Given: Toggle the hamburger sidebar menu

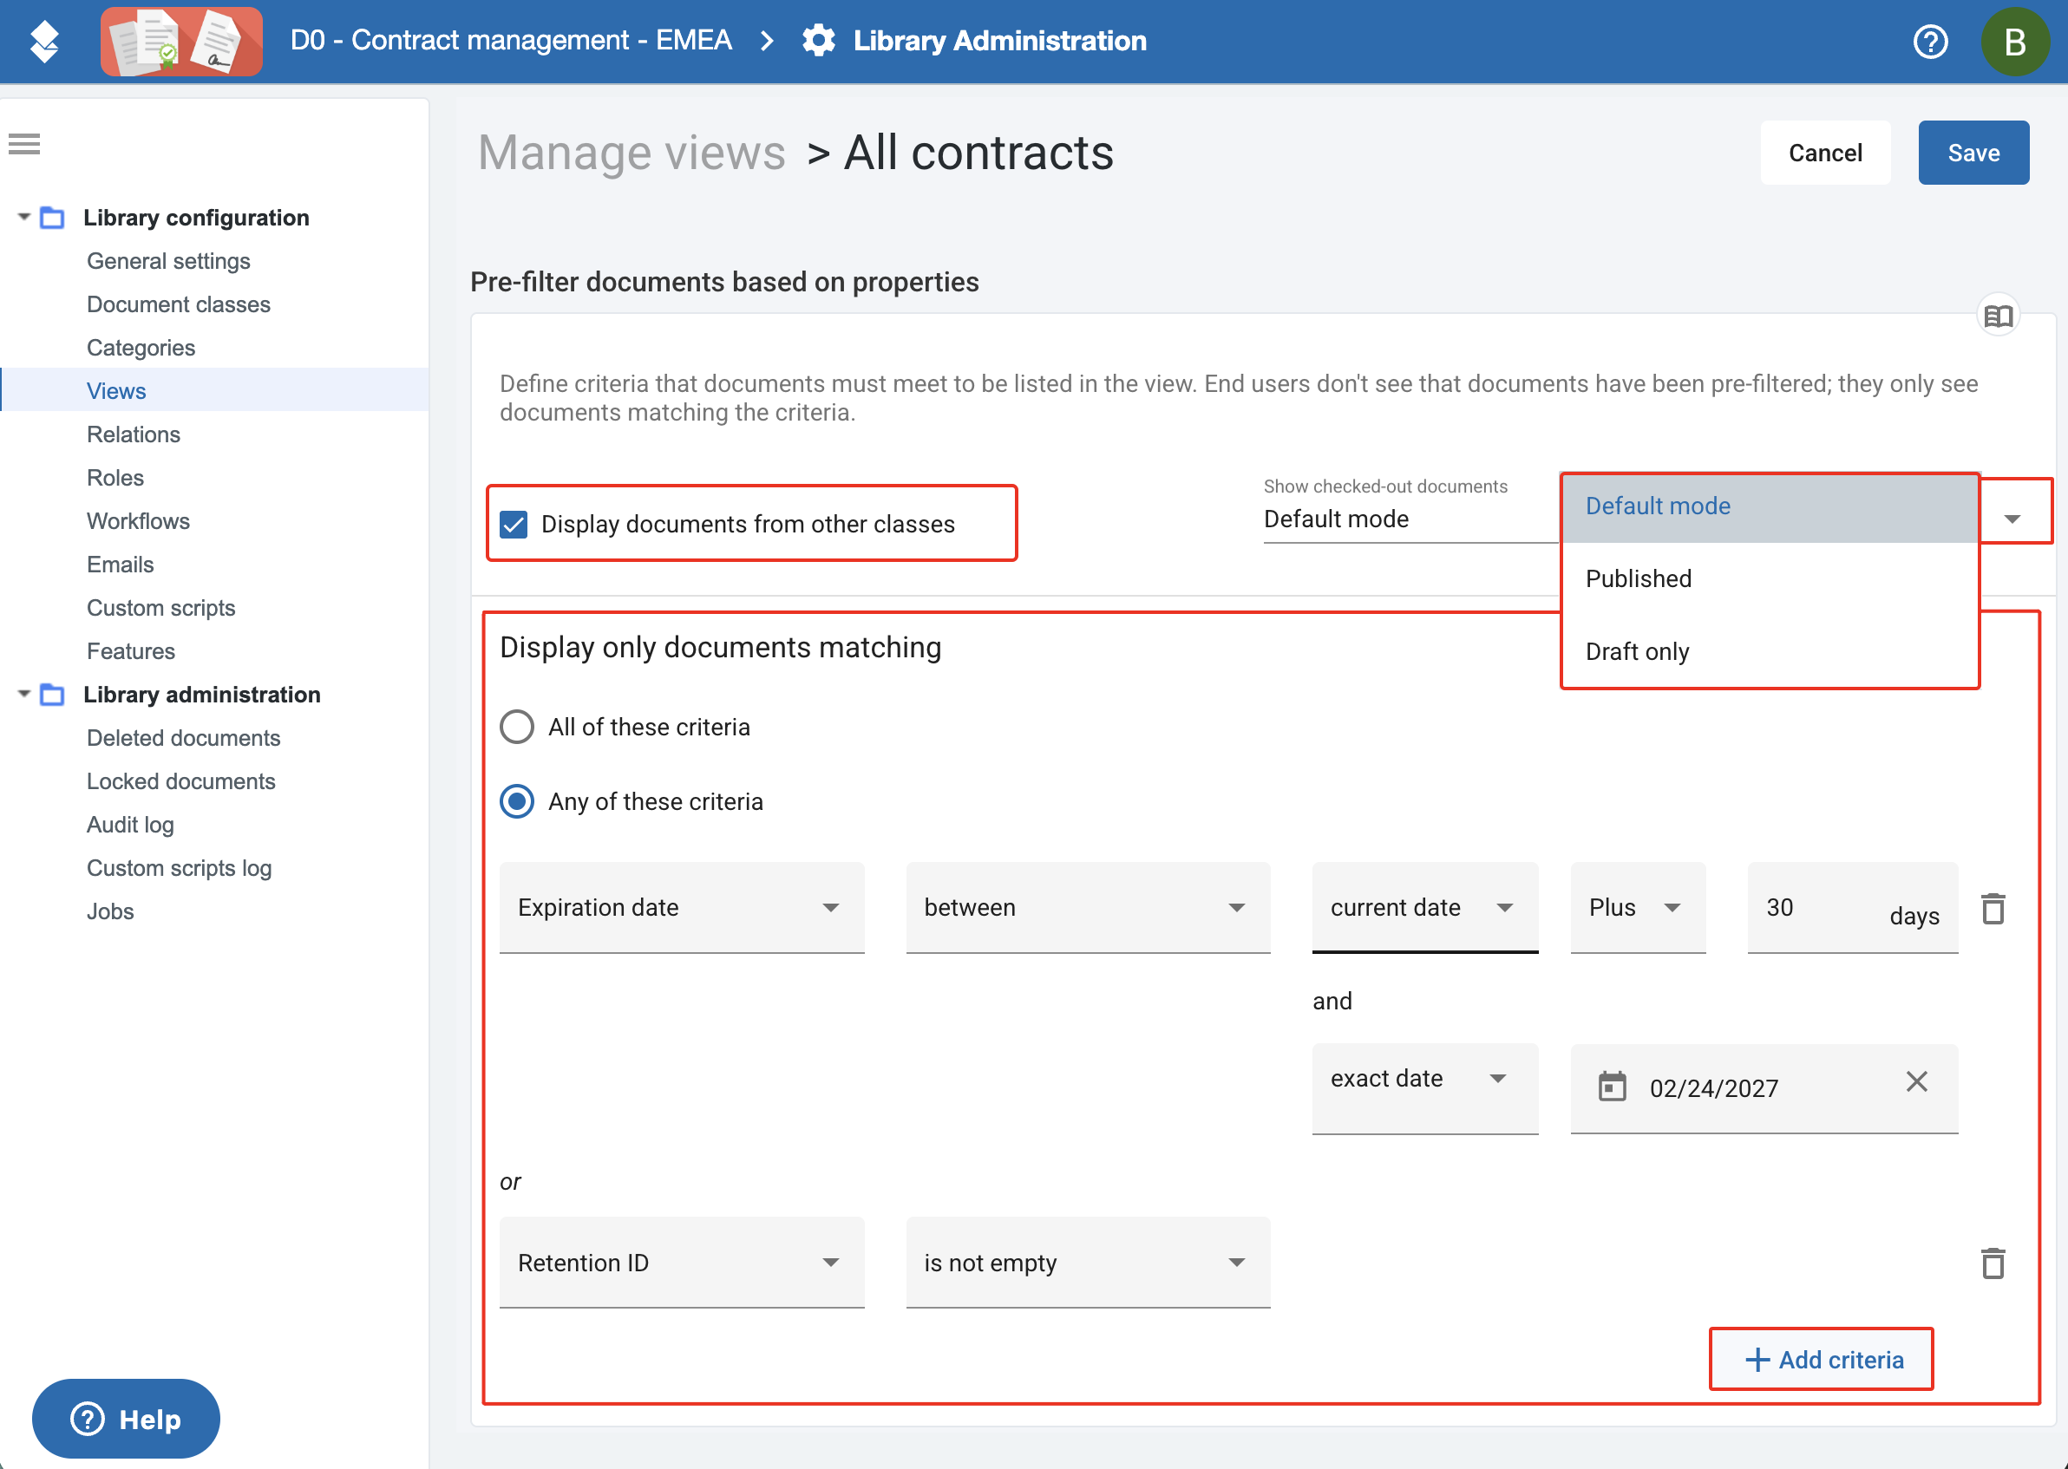Looking at the screenshot, I should 24,144.
